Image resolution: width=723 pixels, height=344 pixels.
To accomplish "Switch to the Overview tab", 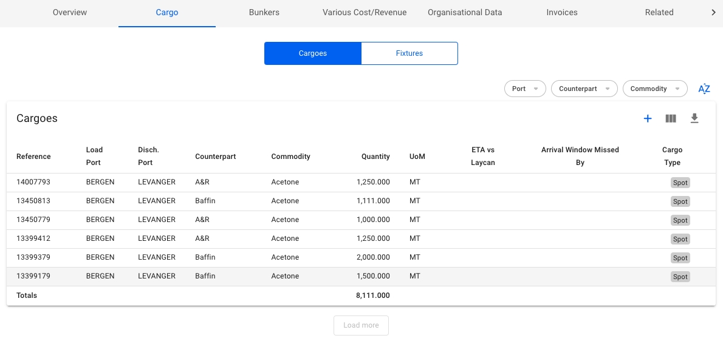I will (70, 12).
